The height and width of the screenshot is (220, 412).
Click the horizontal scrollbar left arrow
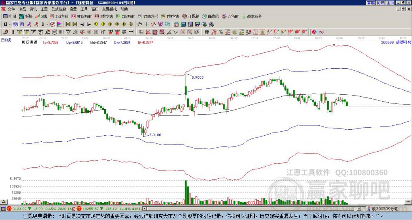144,209
